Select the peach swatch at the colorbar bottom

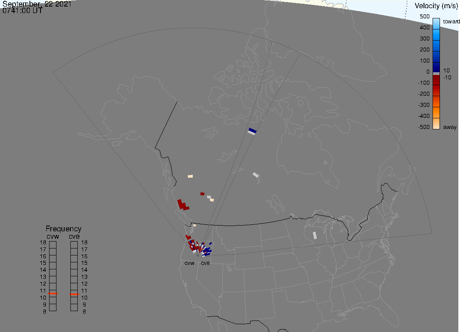coord(436,124)
